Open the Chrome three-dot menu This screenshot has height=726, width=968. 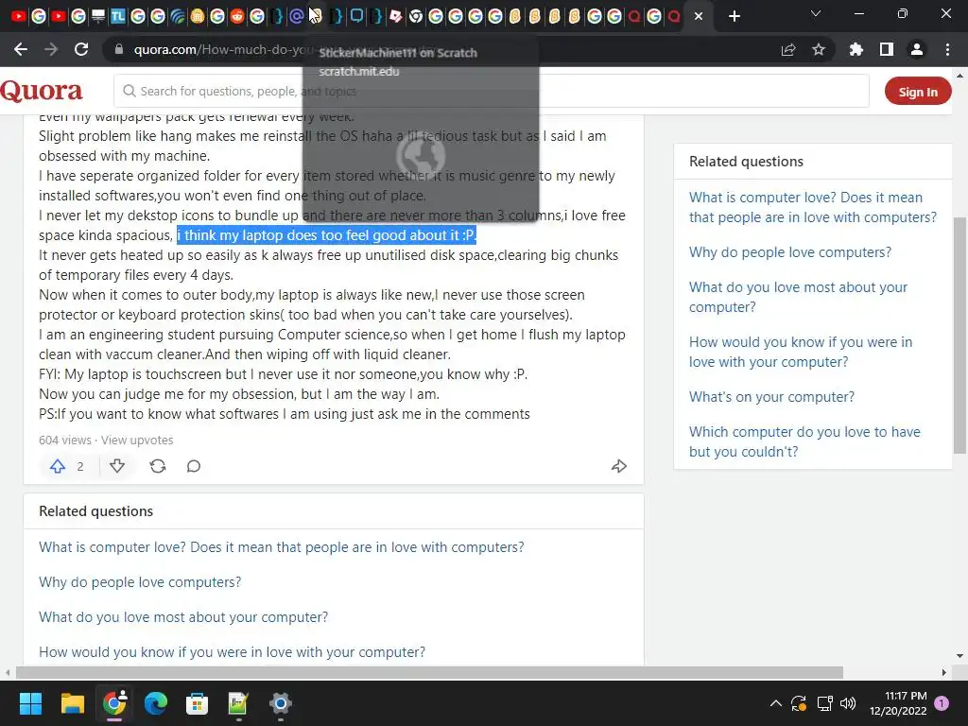[x=947, y=49]
